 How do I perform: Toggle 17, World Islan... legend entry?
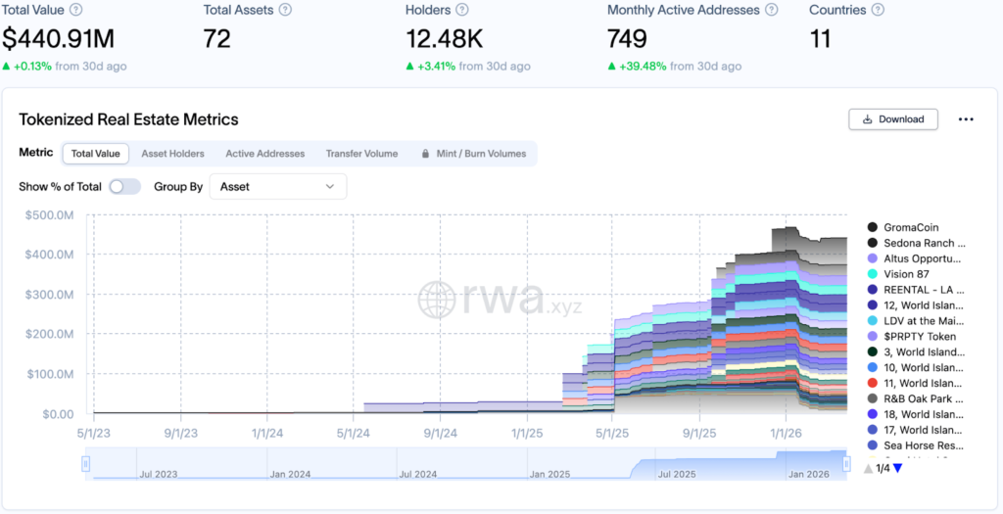pyautogui.click(x=916, y=430)
